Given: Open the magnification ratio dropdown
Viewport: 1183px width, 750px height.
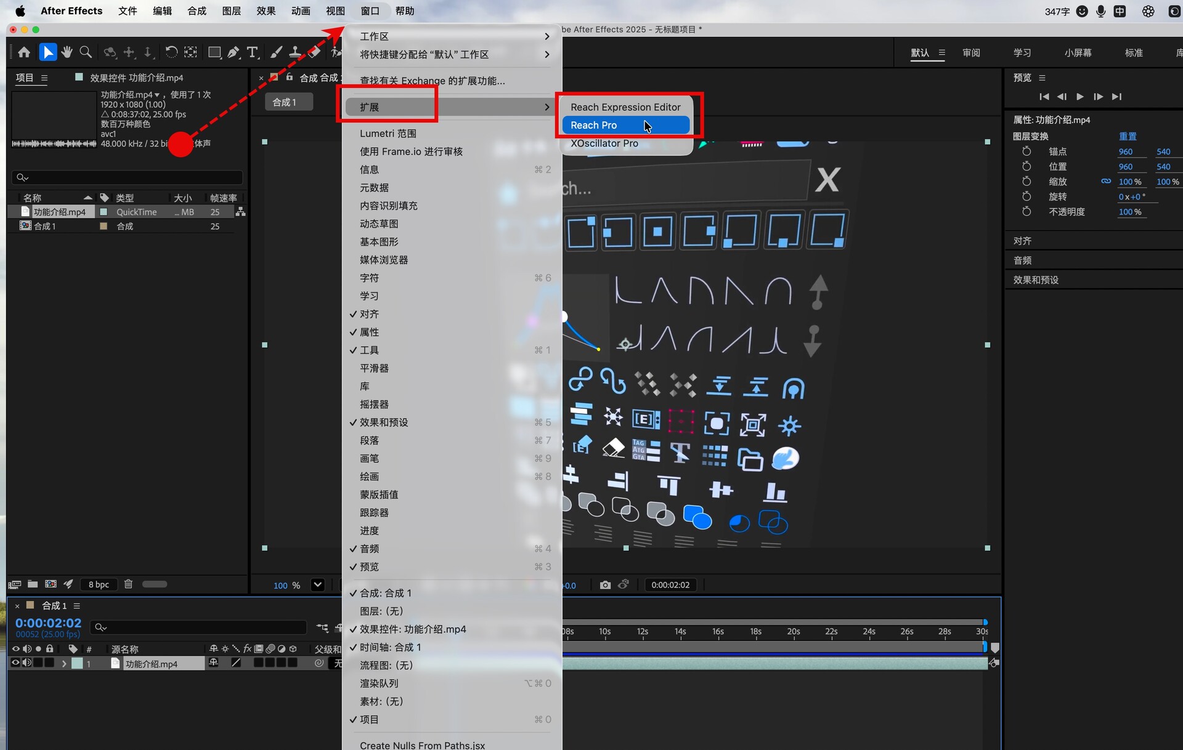Looking at the screenshot, I should 317,585.
